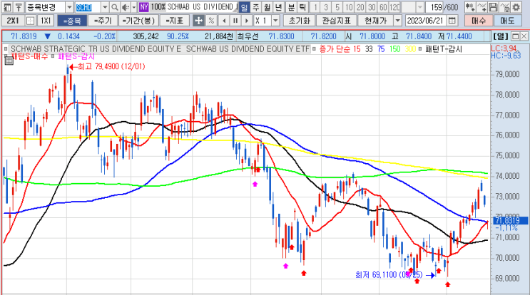Viewport: 530px width, 295px height.
Task: Choose the 60 interval button
Action: (x=383, y=7)
